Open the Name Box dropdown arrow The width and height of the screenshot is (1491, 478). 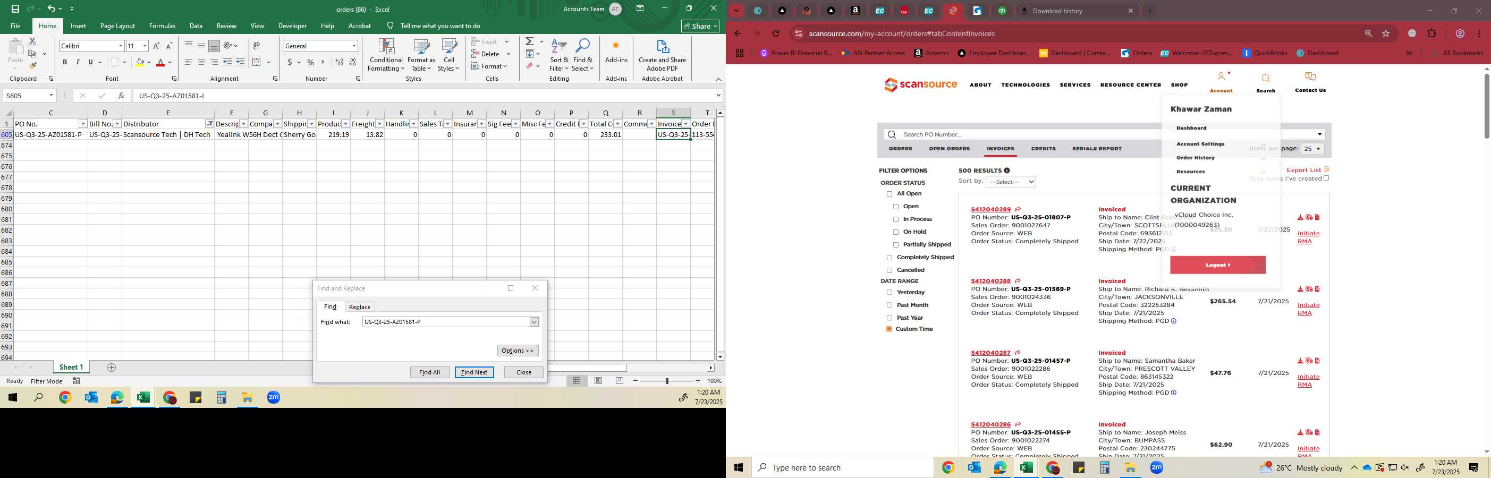coord(51,96)
